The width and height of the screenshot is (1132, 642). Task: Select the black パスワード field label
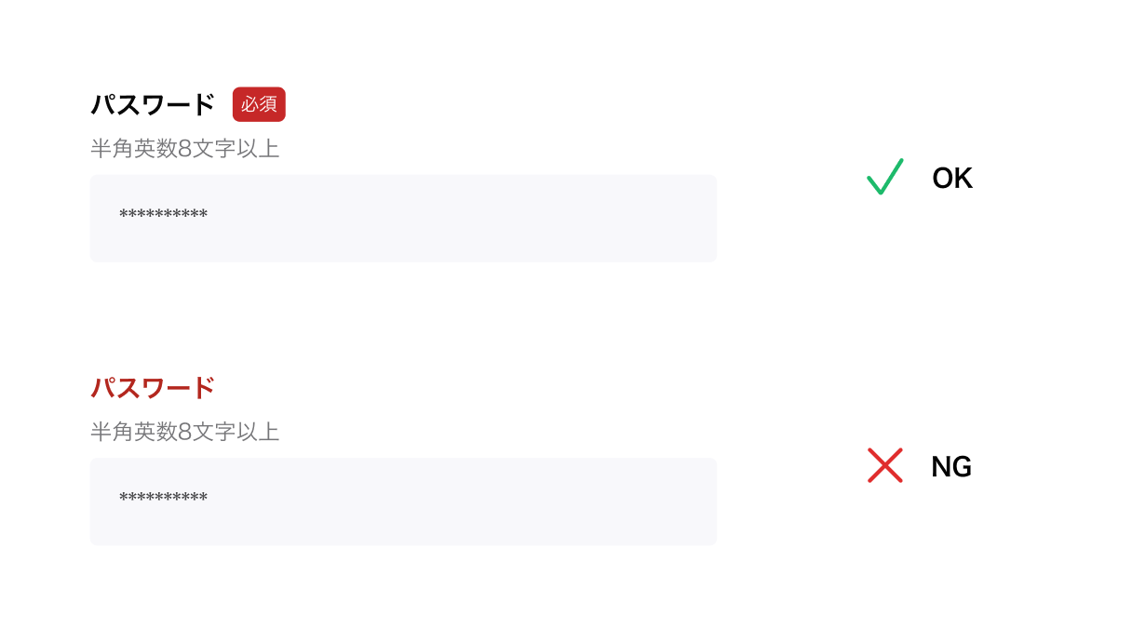153,105
